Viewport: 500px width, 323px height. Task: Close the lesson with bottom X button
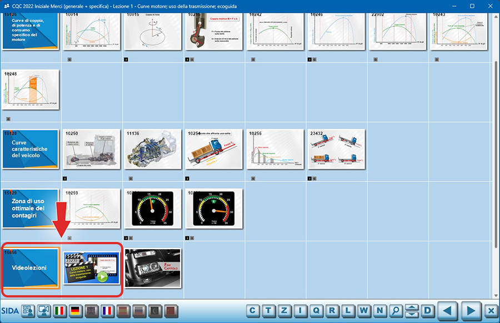490,310
